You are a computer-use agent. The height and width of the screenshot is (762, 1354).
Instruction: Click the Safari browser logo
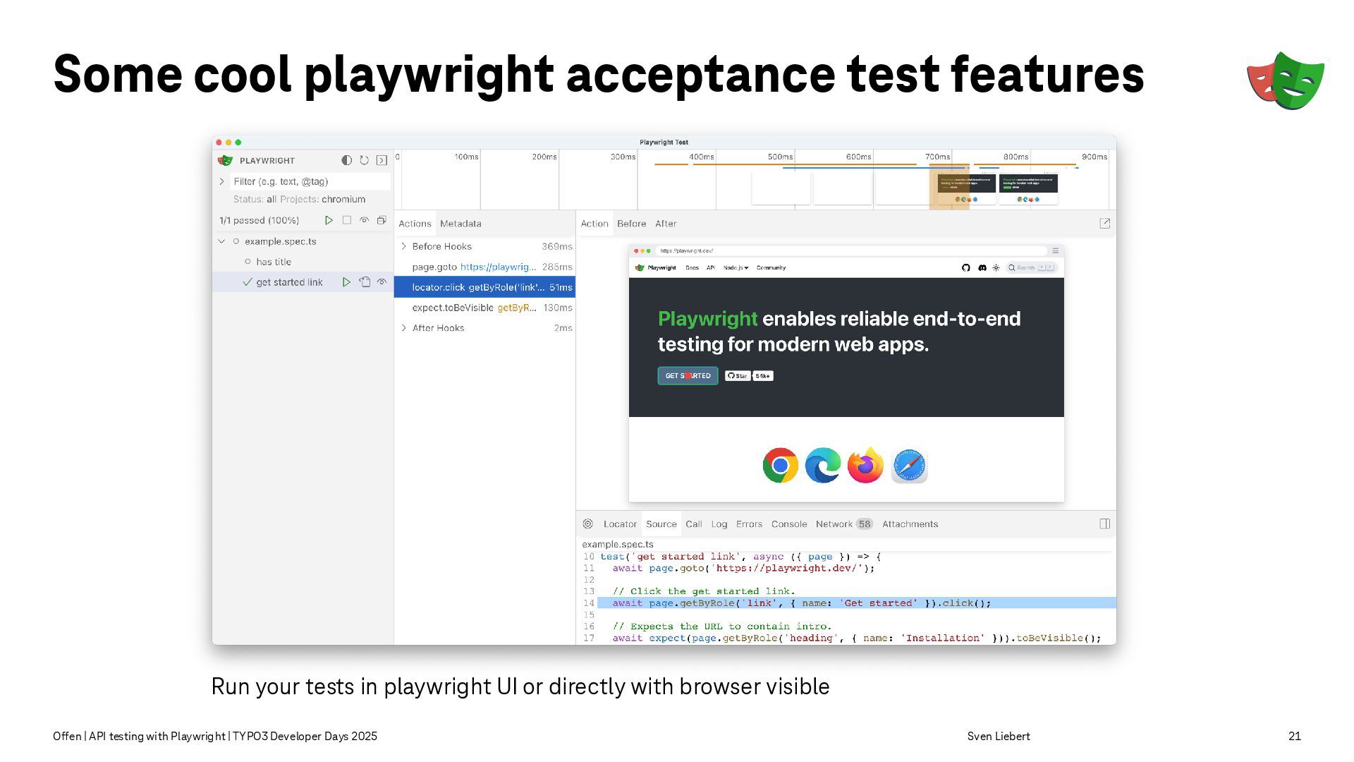pos(909,466)
